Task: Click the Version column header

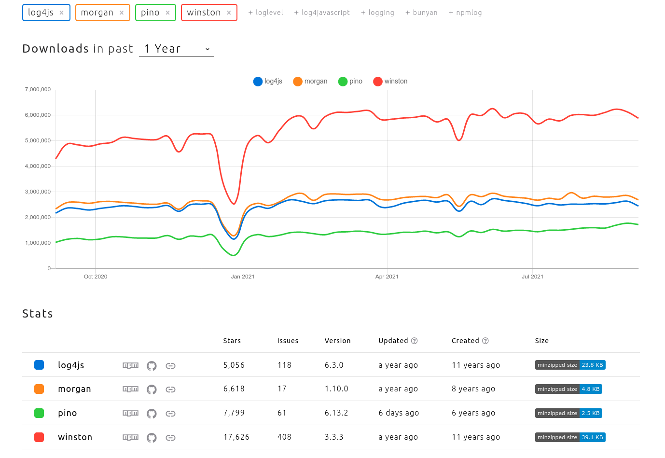Action: (x=338, y=341)
